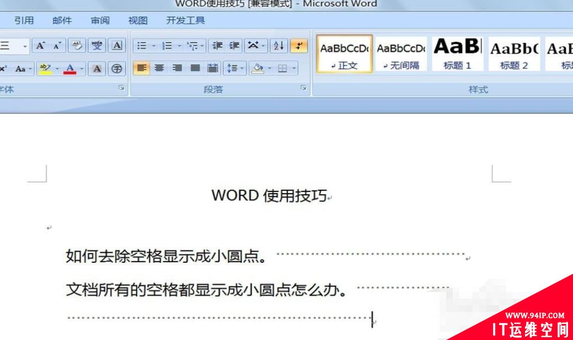Expand the Borders dropdown arrow
Screen dimensions: 573x340
point(294,68)
